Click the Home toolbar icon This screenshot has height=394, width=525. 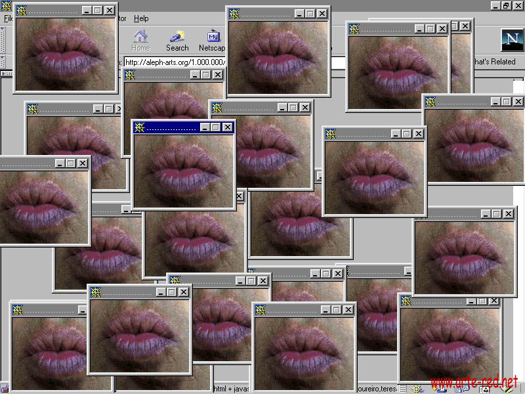140,39
